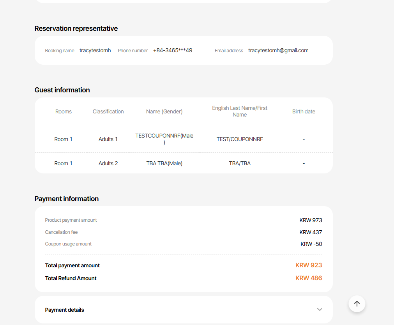
Task: Click the Adults 2 classification cell
Action: pos(108,163)
